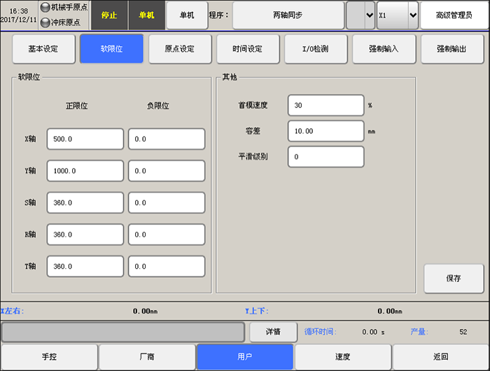
Task: Click the yellow 停止 status indicator
Action: pos(109,15)
